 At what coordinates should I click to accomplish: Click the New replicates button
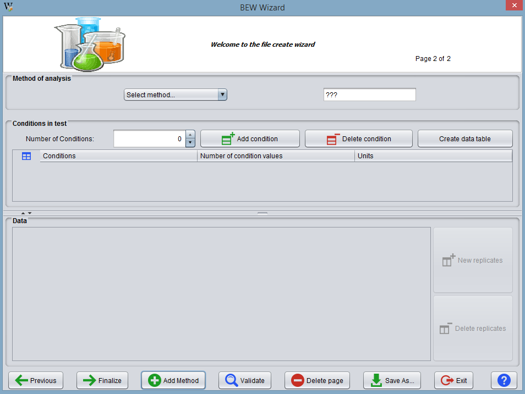coord(473,260)
